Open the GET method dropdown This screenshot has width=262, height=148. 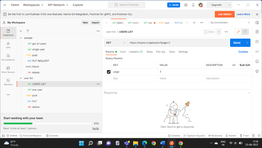[x=116, y=43]
